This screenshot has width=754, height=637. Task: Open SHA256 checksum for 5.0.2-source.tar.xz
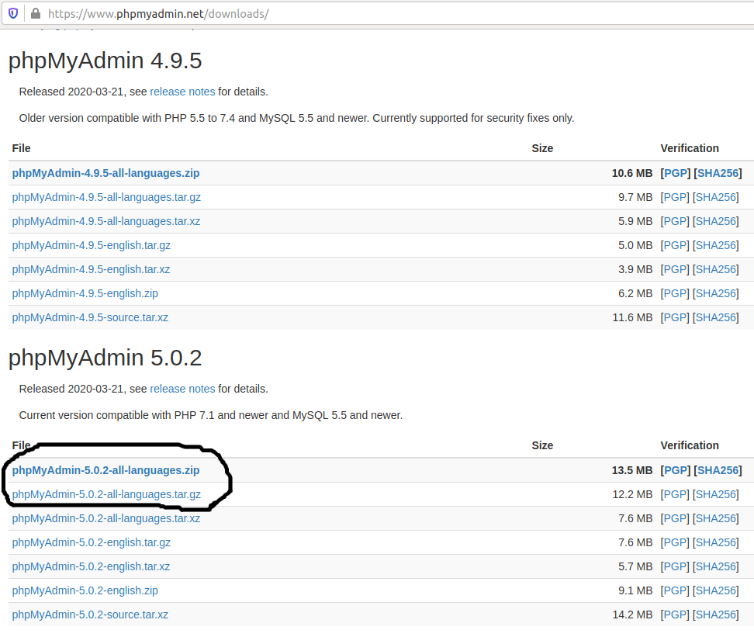click(715, 614)
